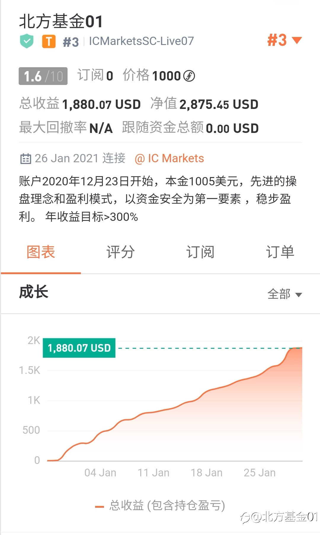Tap the ICMarketsSC-Live07 server name
This screenshot has height=535, width=320.
pos(141,41)
